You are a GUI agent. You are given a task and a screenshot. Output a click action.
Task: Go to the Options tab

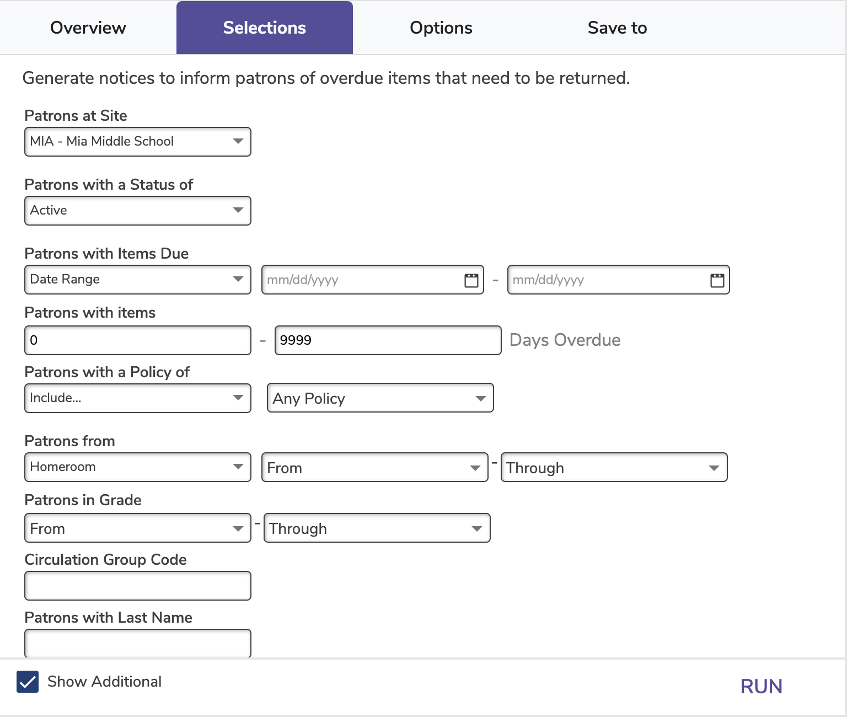click(x=441, y=28)
